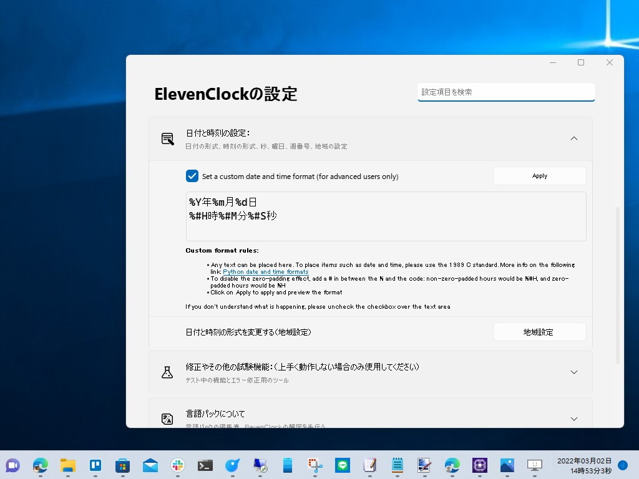The height and width of the screenshot is (479, 639).
Task: Open File Explorer from the taskbar
Action: (x=67, y=465)
